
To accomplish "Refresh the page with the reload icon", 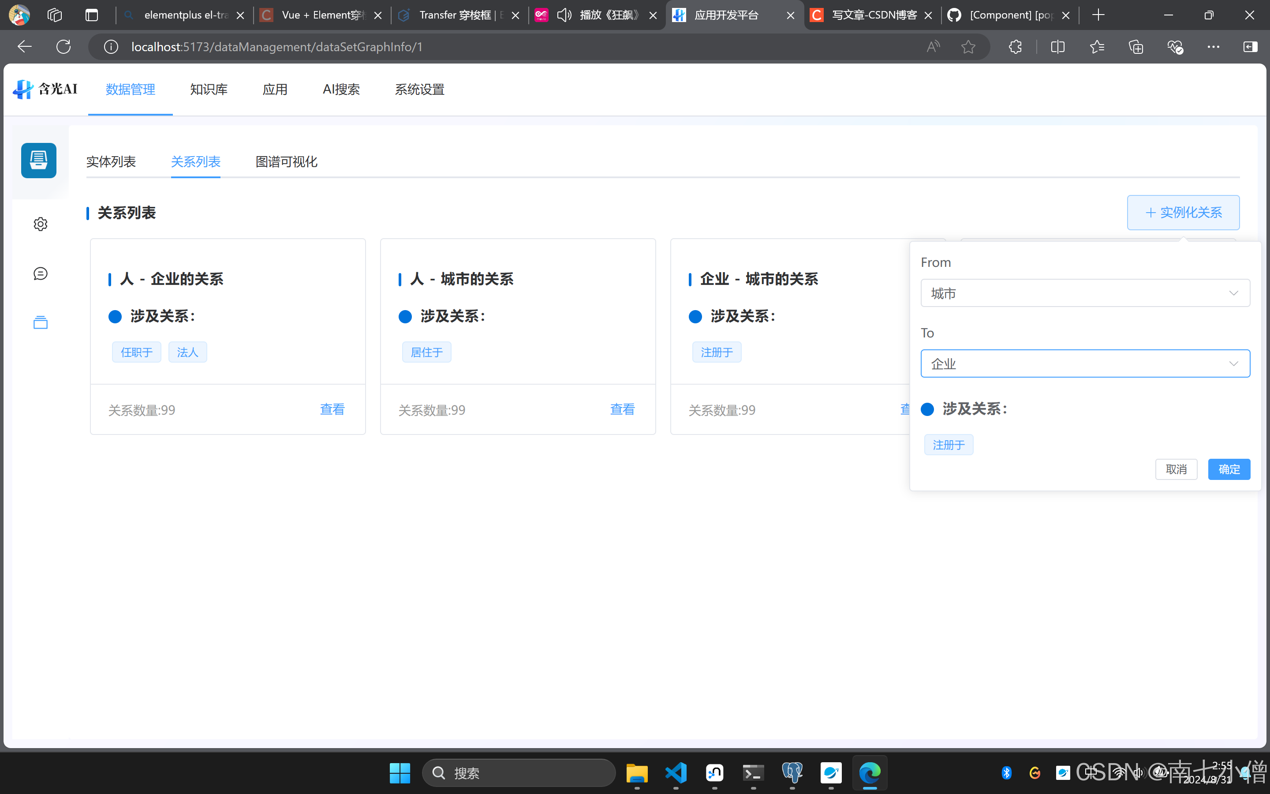I will [x=63, y=47].
